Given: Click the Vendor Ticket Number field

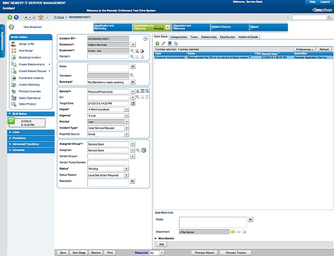Looking at the screenshot, I should coord(108,163).
